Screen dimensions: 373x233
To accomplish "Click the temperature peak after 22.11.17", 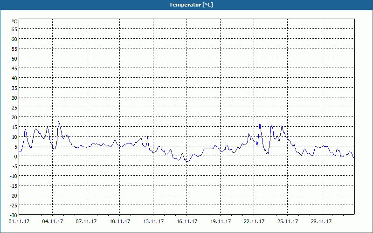I will 260,123.
